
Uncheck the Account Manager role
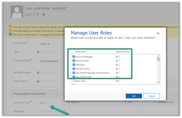point(74,57)
